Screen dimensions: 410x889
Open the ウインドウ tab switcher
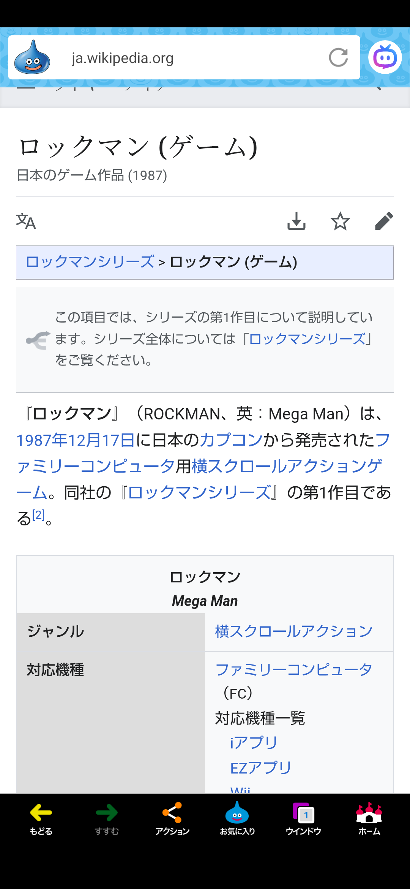303,819
